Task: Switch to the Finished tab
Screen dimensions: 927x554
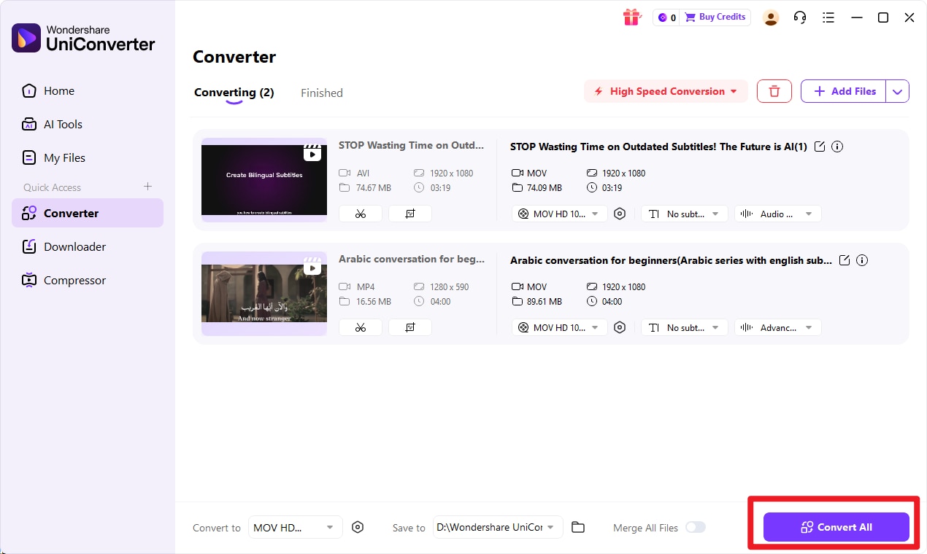Action: click(321, 93)
